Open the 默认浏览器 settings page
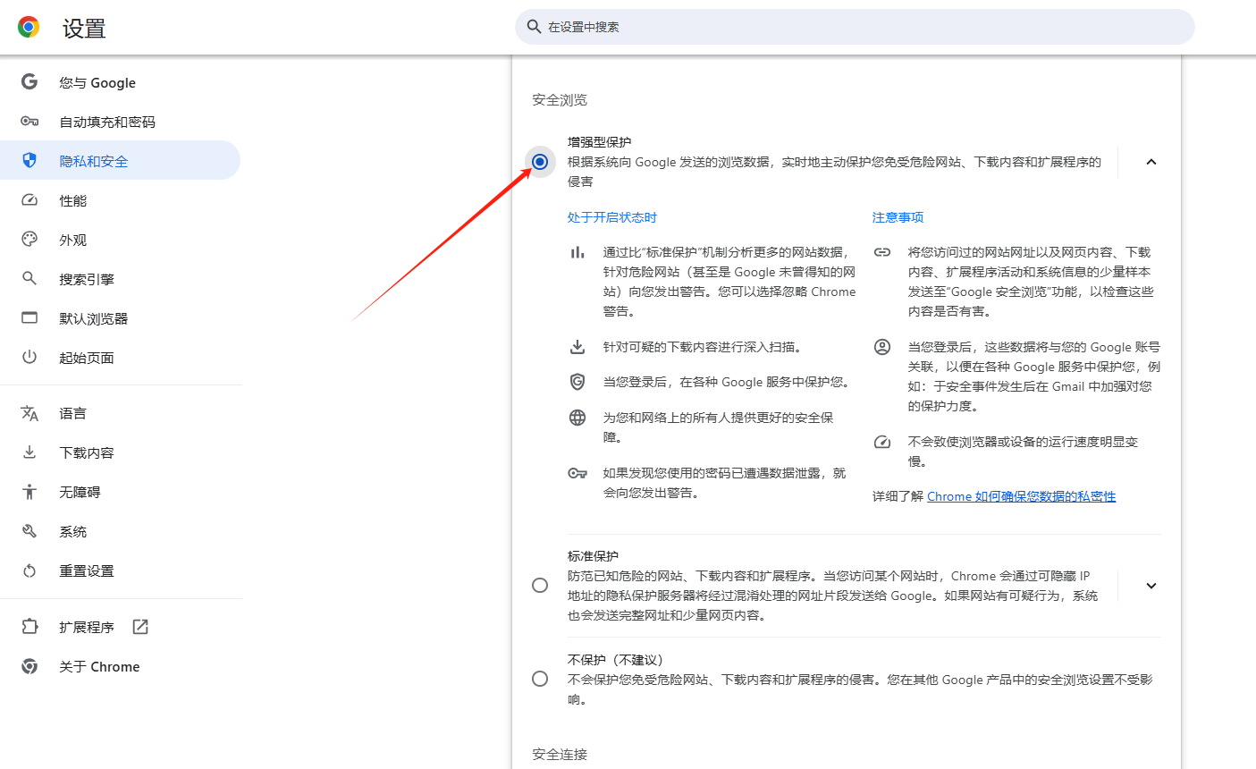This screenshot has width=1256, height=769. click(120, 318)
